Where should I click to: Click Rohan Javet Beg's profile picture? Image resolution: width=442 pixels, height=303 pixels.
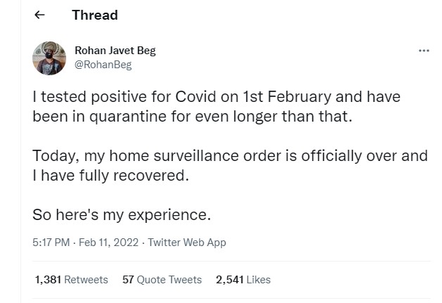(49, 58)
